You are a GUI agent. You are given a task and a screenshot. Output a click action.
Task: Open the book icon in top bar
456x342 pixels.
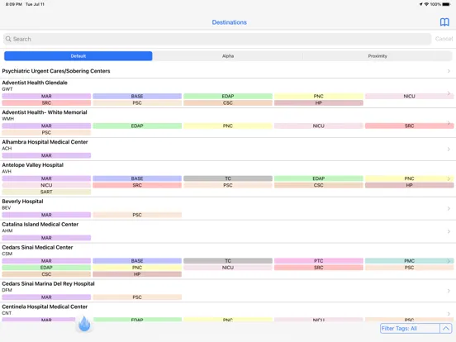[x=444, y=22]
